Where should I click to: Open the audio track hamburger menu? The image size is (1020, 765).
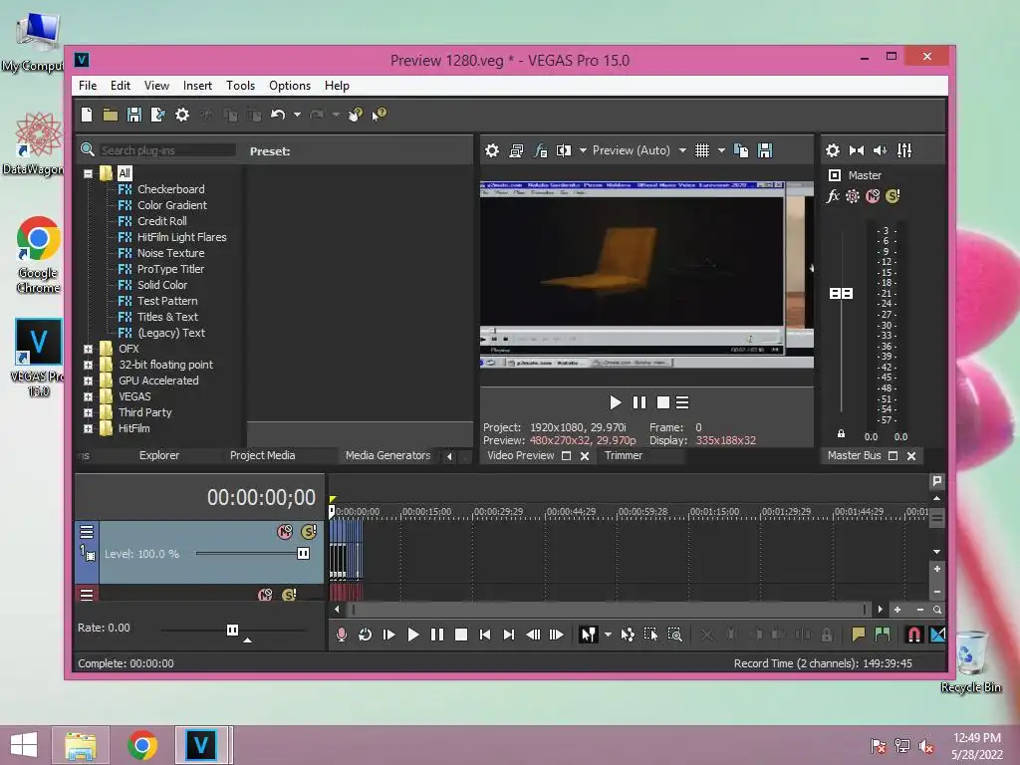87,595
